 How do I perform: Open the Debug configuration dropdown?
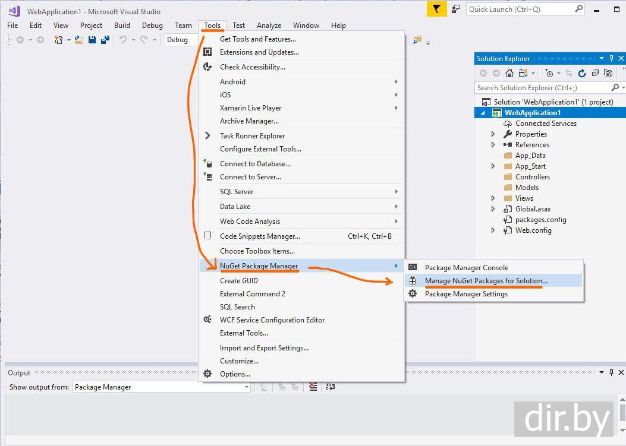[181, 40]
